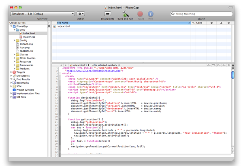
Task: Click the PhoneGap project icon
Action: (x=14, y=26)
